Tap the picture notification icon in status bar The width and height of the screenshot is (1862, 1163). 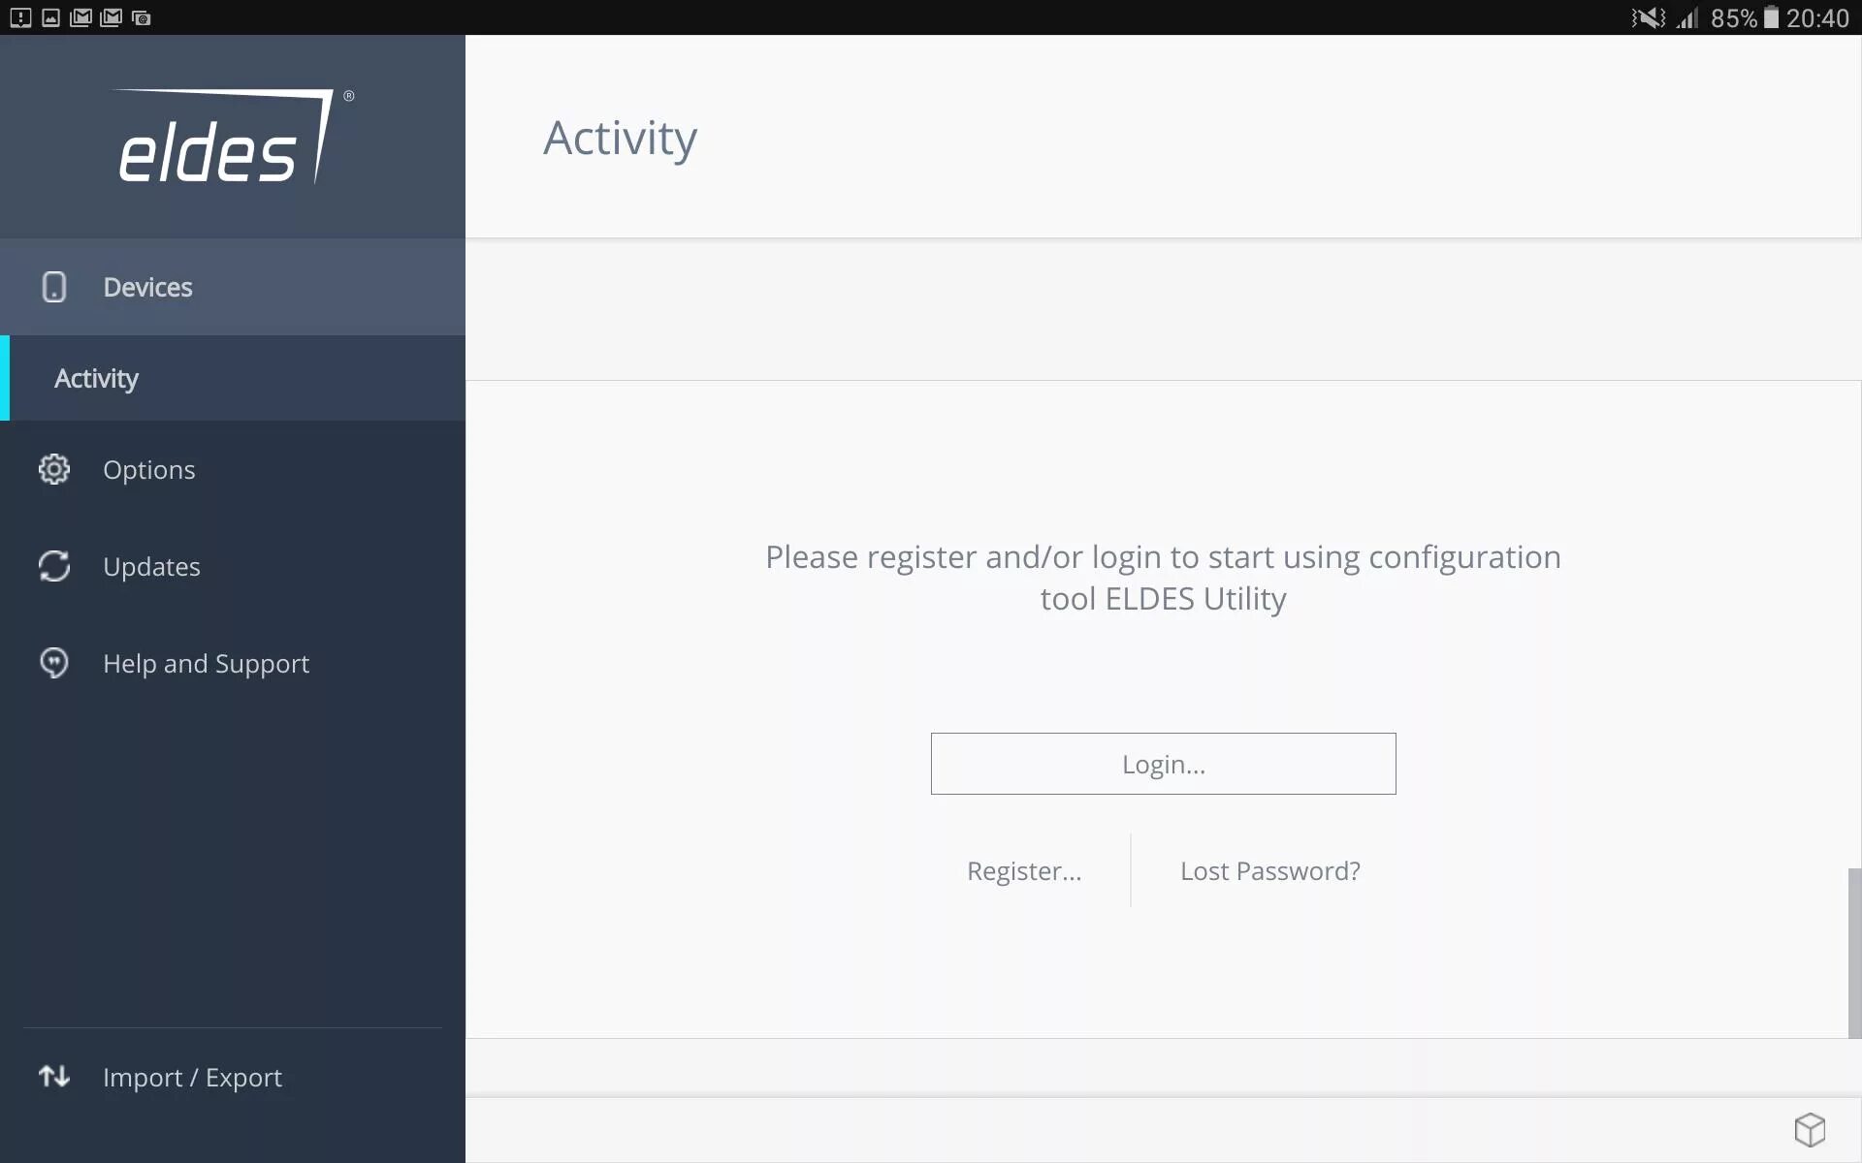pos(50,17)
